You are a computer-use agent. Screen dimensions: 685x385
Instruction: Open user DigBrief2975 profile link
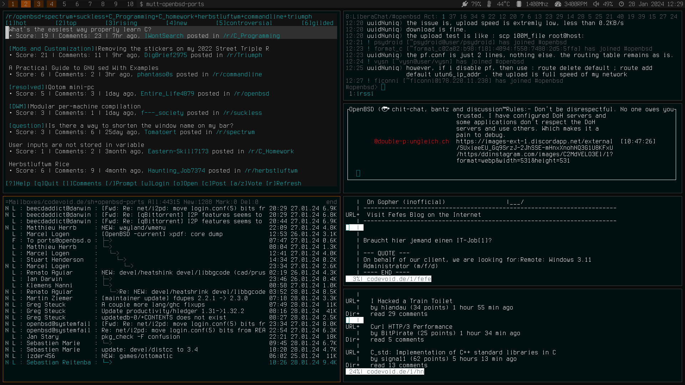[166, 55]
